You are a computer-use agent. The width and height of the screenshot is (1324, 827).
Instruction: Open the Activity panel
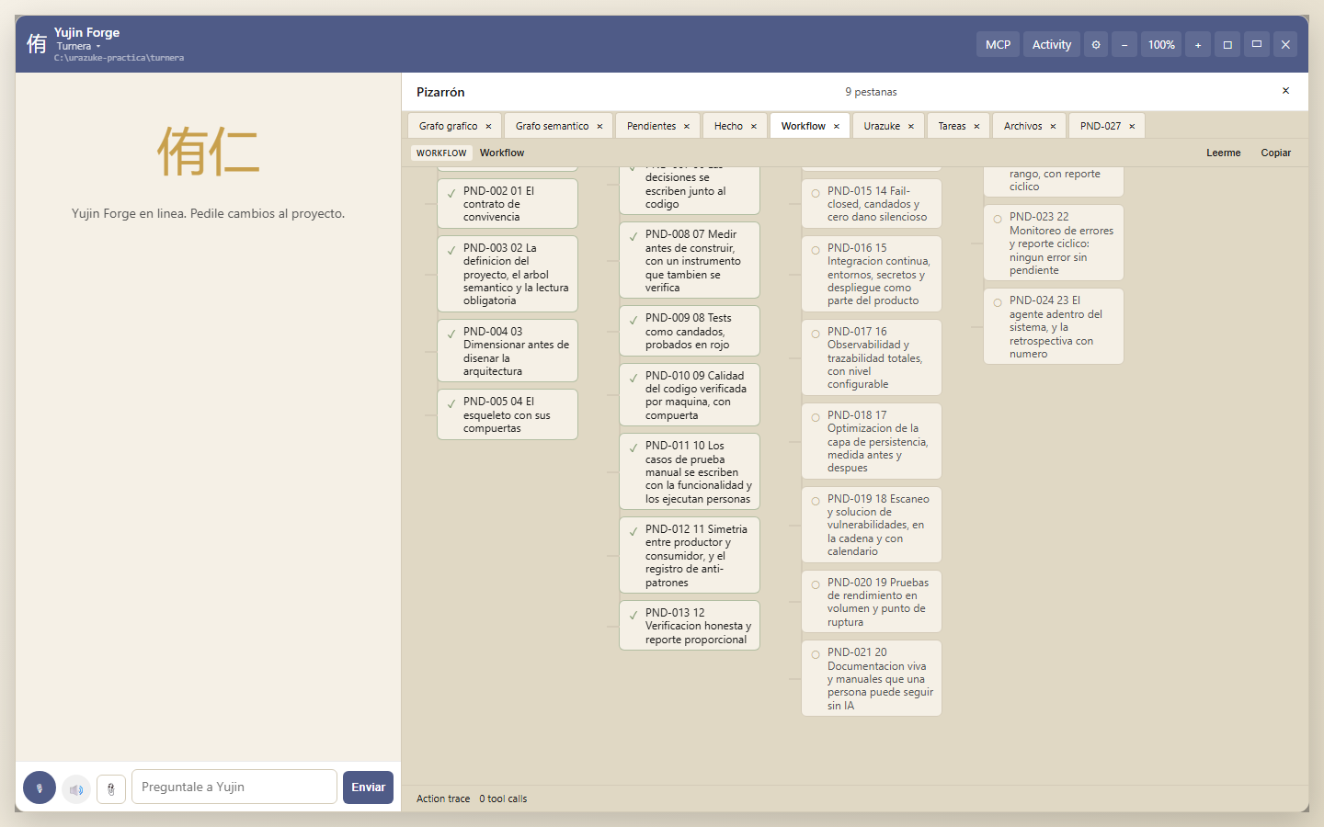point(1052,44)
